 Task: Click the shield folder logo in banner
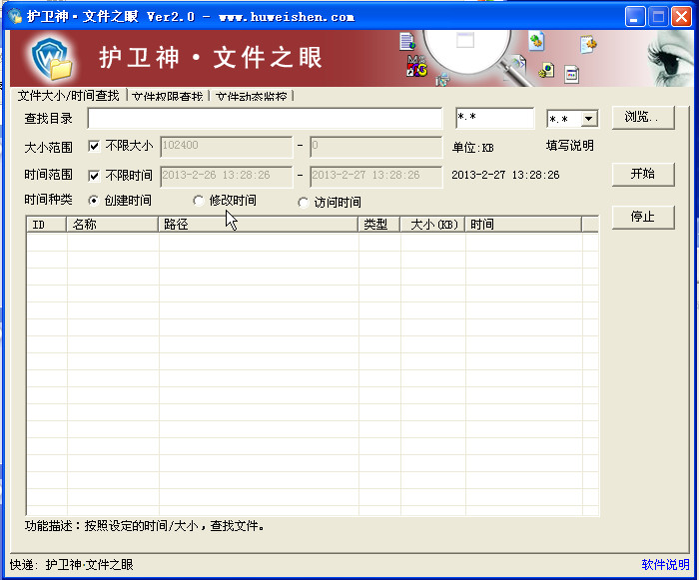pyautogui.click(x=52, y=59)
